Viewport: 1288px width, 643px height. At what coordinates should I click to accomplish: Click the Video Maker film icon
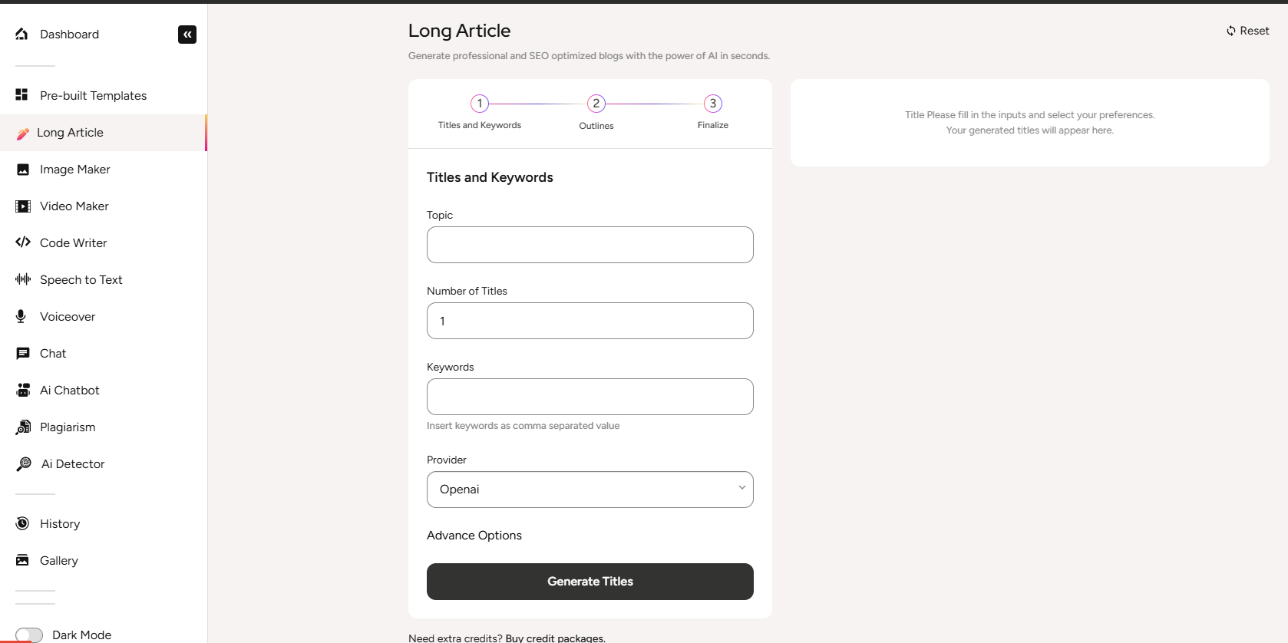23,206
